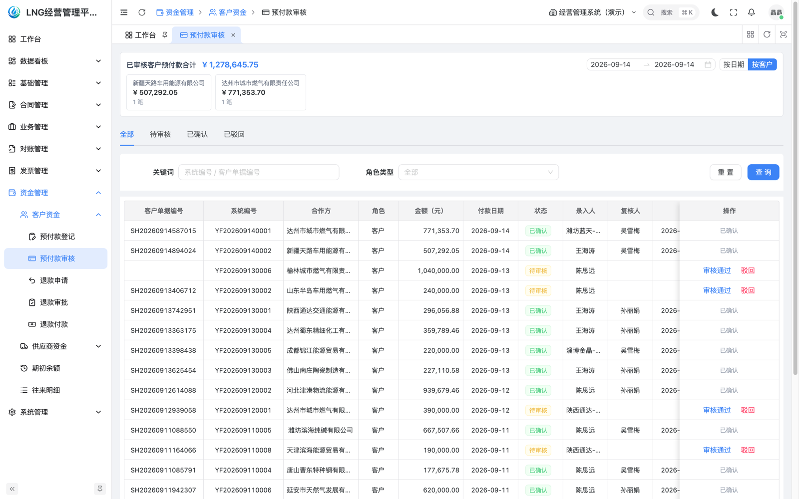The width and height of the screenshot is (799, 499).
Task: Expand 数据看板 menu
Action: tap(56, 61)
